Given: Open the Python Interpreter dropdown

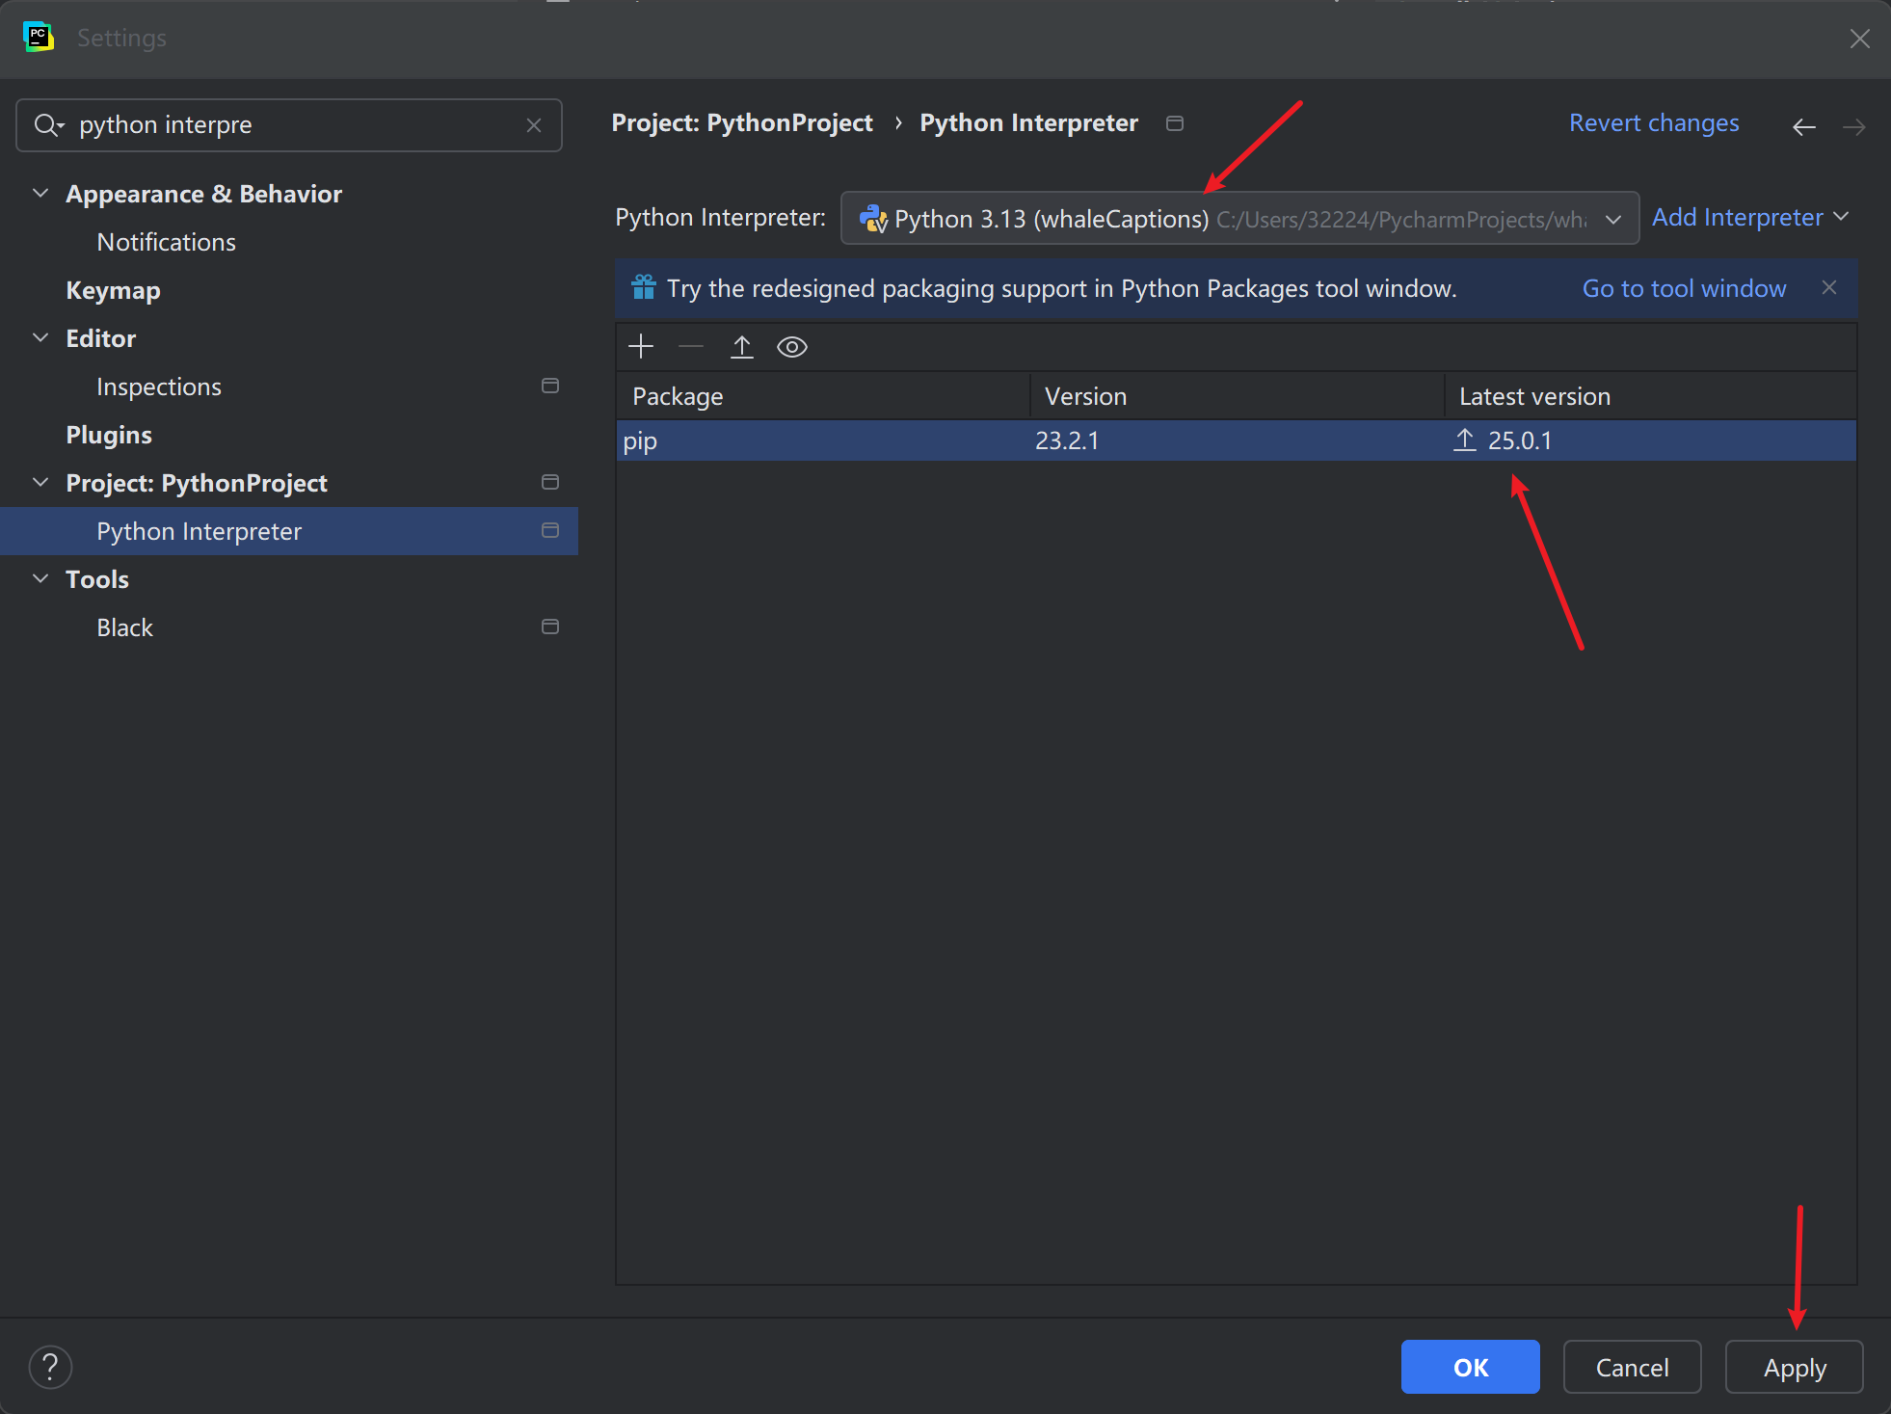Looking at the screenshot, I should pyautogui.click(x=1239, y=219).
